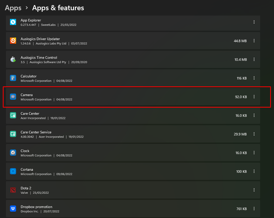Open three-dot menu for Dropbox promotion

pyautogui.click(x=254, y=209)
